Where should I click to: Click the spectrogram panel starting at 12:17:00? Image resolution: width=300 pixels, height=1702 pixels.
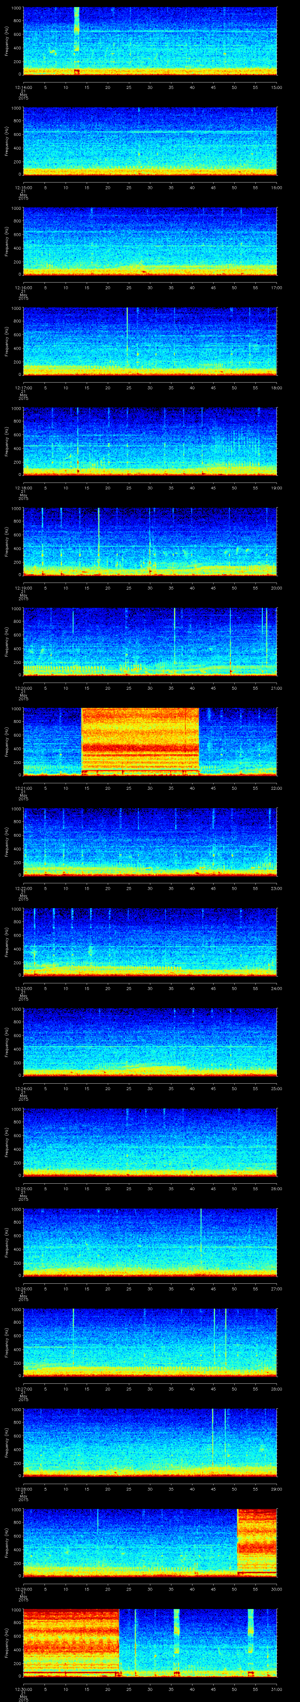pos(150,341)
